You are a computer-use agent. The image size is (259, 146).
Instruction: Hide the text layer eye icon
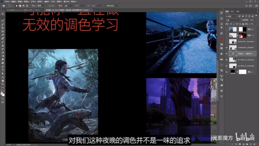(x=227, y=54)
